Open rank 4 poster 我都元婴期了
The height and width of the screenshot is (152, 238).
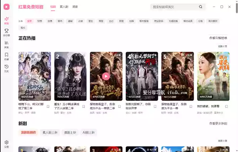tap(142, 76)
